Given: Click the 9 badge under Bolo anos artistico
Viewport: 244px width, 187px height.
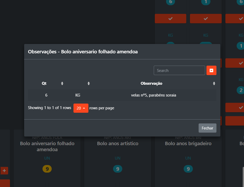Looking at the screenshot, I should tap(118, 169).
